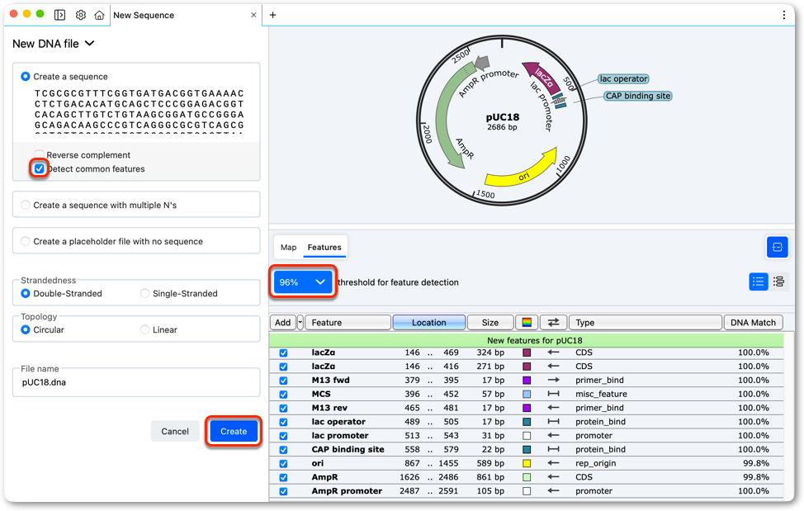Switch to the Map tab
The width and height of the screenshot is (804, 511).
click(x=288, y=247)
